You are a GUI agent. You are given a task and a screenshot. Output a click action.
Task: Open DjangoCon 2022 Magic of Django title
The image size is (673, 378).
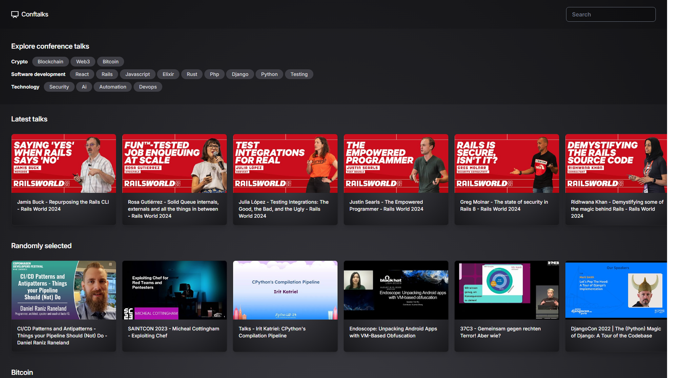click(616, 332)
